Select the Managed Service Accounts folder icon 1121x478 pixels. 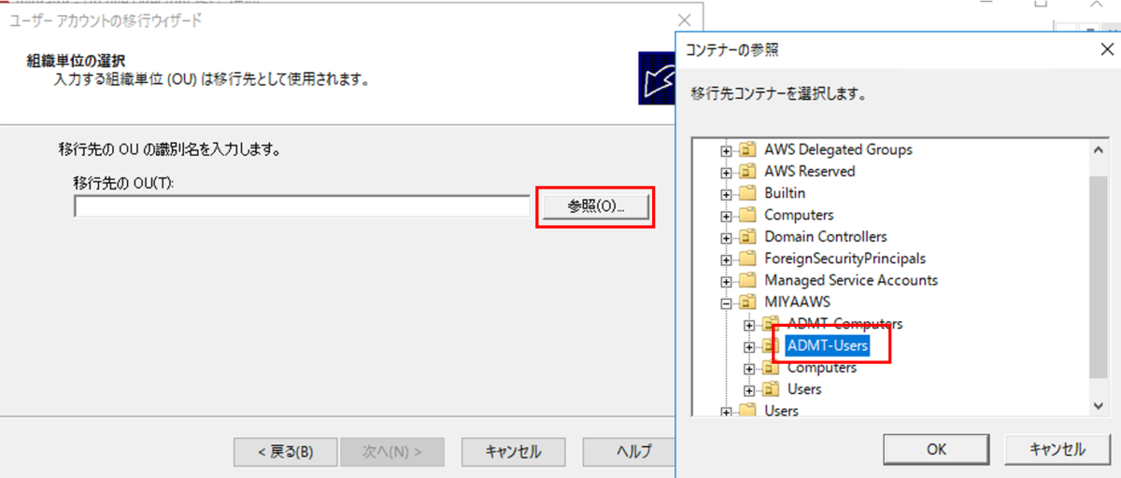click(x=747, y=280)
